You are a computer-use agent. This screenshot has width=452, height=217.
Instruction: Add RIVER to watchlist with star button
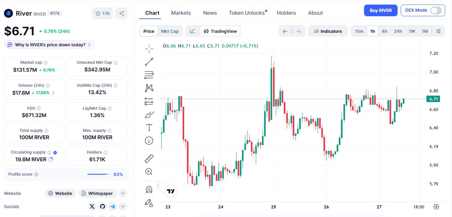[x=102, y=13]
